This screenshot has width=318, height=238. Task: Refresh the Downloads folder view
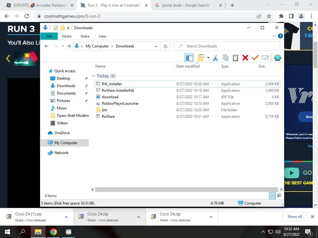(166, 46)
